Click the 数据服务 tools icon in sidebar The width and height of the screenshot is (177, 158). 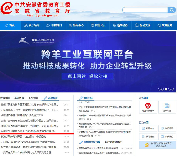(x=163, y=136)
